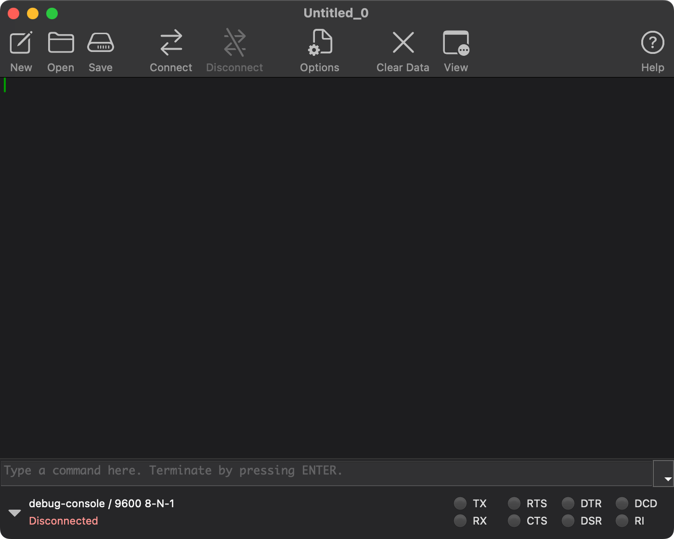Open the View toolbar menu
This screenshot has width=674, height=539.
point(455,43)
